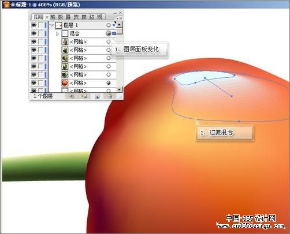Click blue selection square beside 混合 row
Viewport: 290px width, 234px height.
click(x=114, y=33)
